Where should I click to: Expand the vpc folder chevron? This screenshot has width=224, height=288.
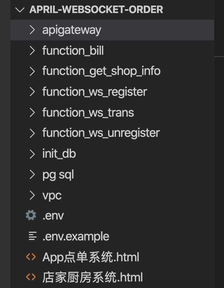click(32, 195)
